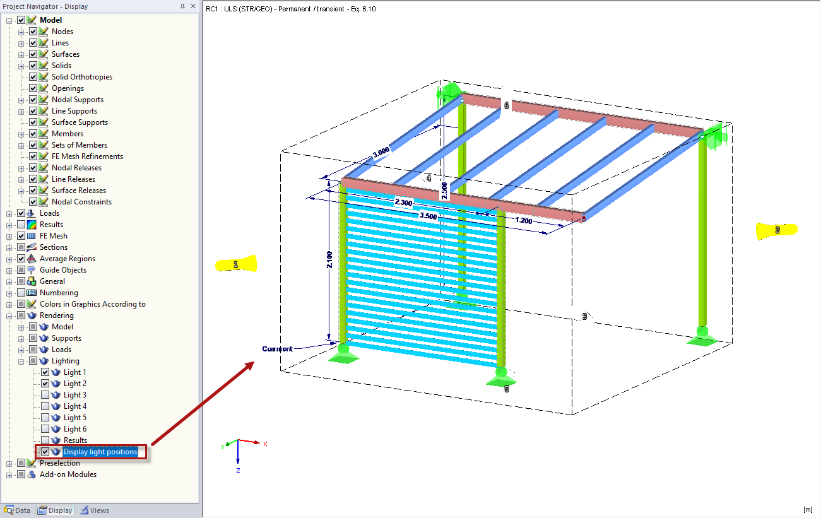
Task: Expand the FE Mesh node
Action: point(9,236)
